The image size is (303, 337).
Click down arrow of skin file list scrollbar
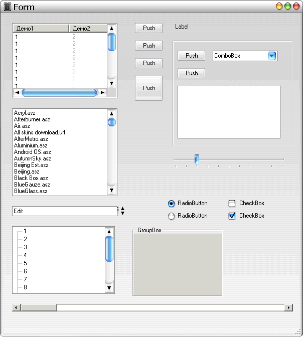tap(111, 190)
